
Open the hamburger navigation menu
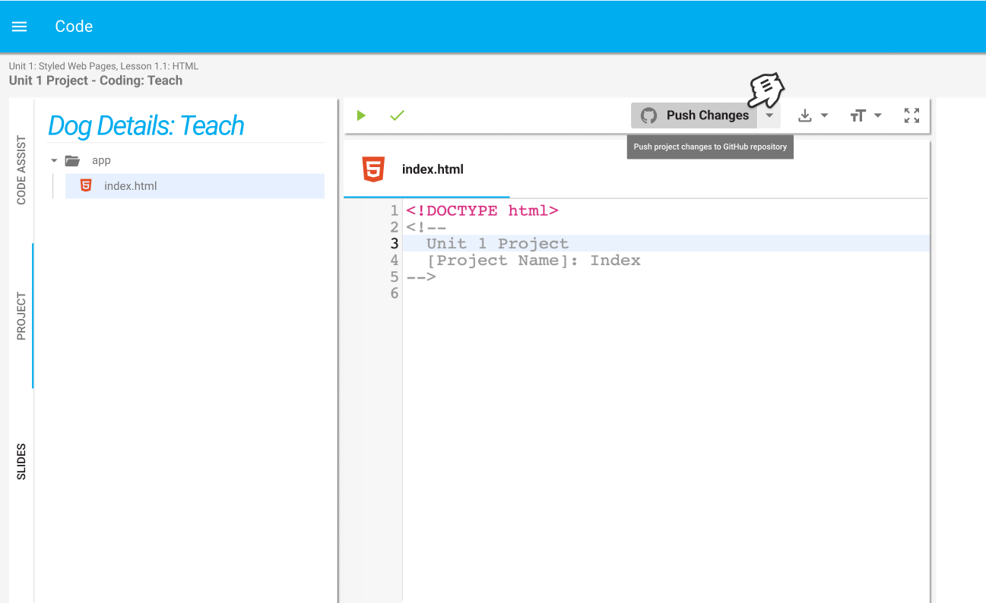(20, 27)
